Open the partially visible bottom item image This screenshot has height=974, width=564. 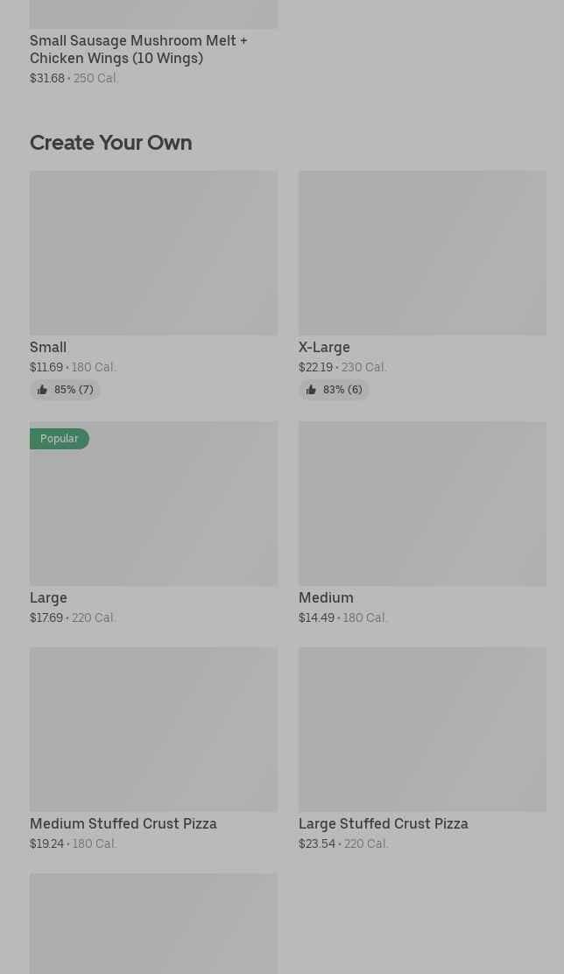(x=153, y=924)
